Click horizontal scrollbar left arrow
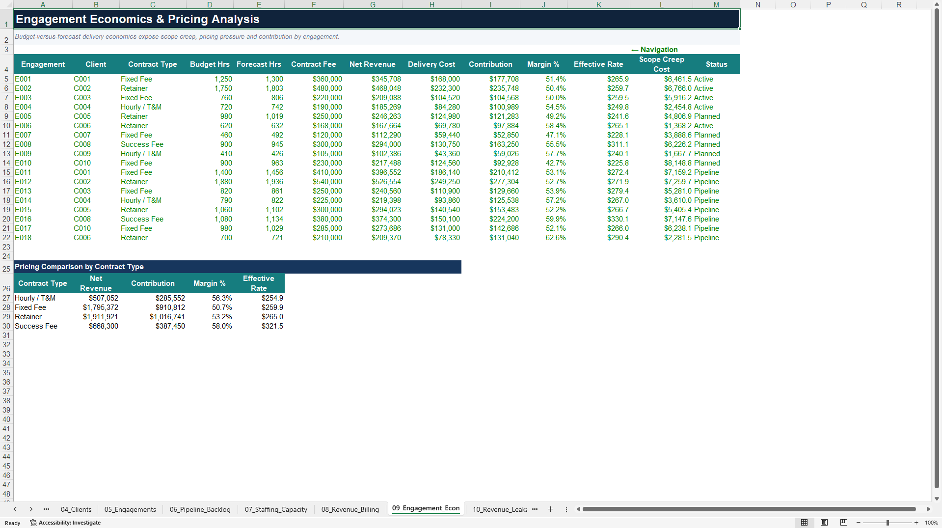 (579, 509)
